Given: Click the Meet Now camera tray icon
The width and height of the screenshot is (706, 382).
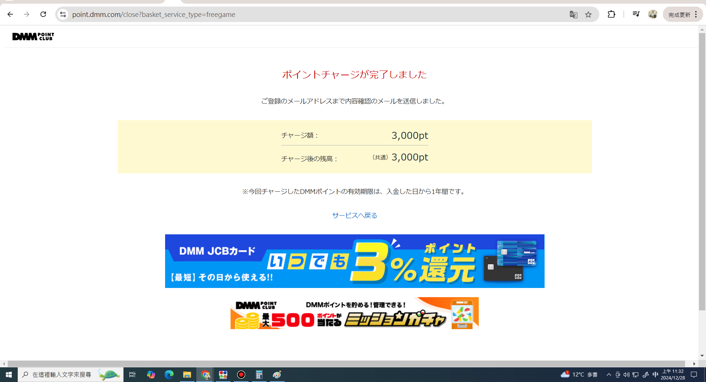Looking at the screenshot, I should pos(618,375).
